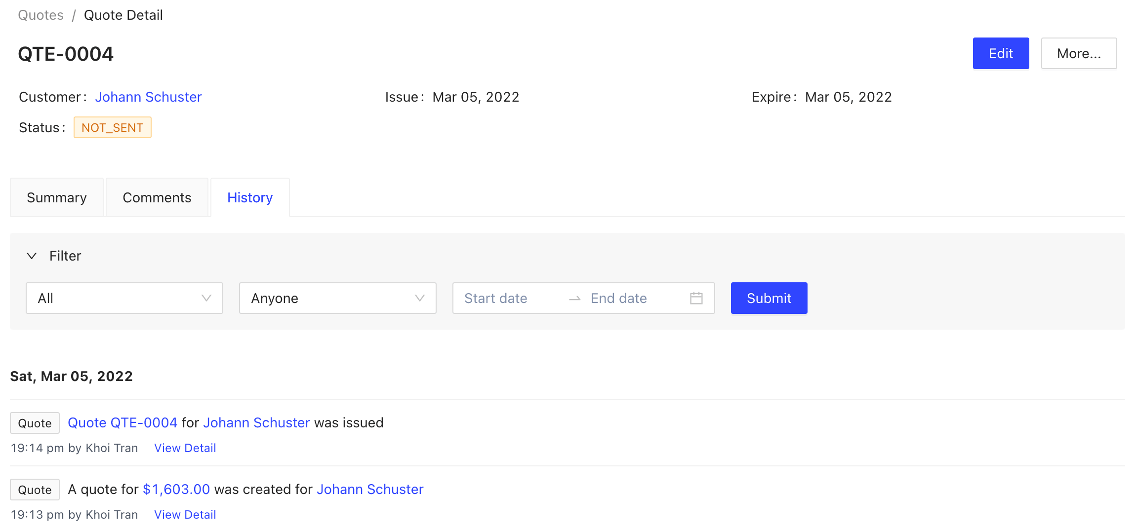The width and height of the screenshot is (1136, 532).
Task: Submit the history filter
Action: tap(769, 298)
